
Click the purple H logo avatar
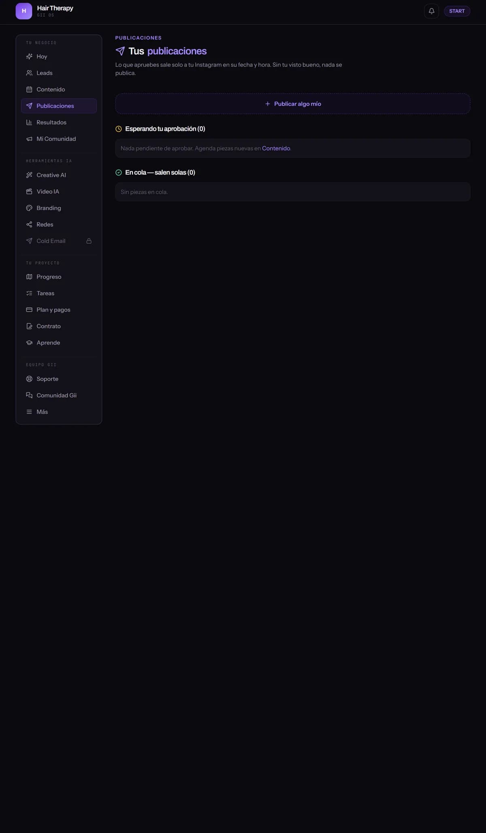click(24, 11)
